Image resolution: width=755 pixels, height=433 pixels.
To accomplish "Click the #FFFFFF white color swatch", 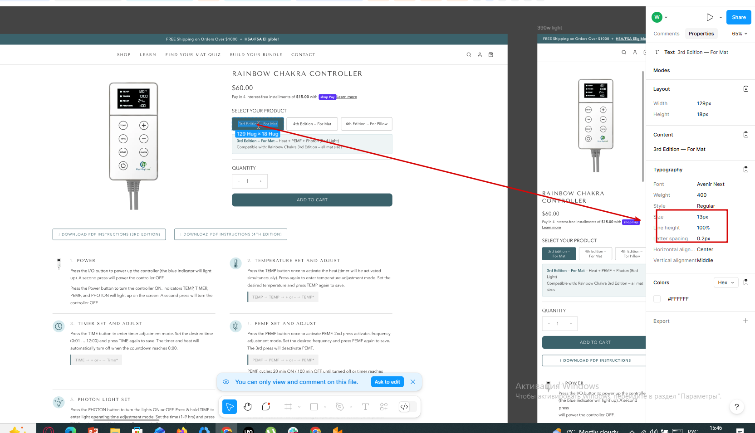I will 657,299.
